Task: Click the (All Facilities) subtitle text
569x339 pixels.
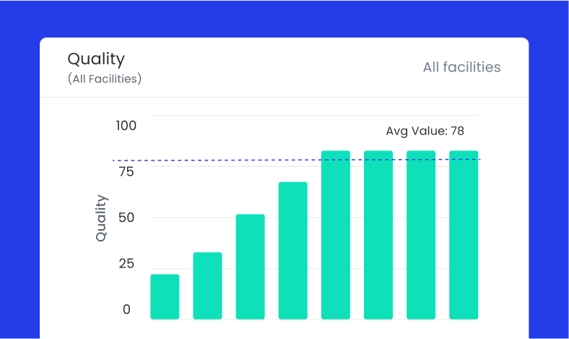Action: pos(105,79)
